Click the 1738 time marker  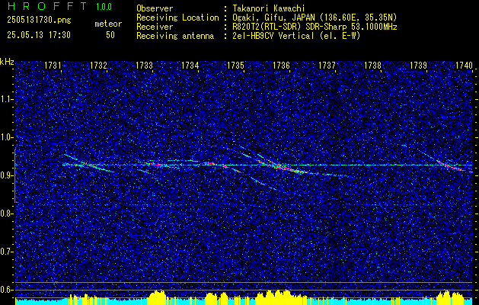point(372,66)
